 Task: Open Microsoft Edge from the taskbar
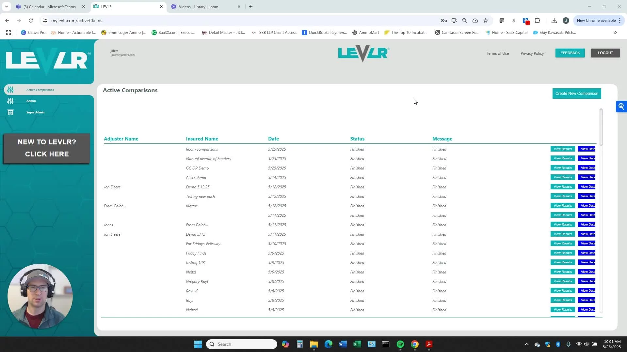[328, 344]
